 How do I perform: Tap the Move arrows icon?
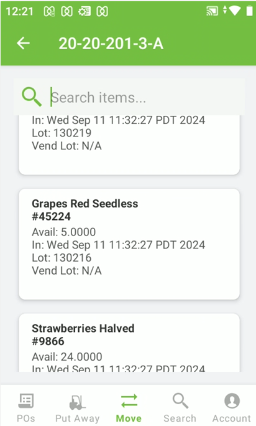pos(129,401)
